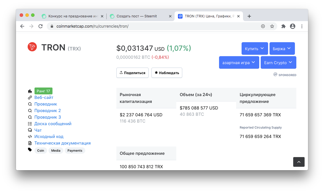Image resolution: width=324 pixels, height=193 pixels.
Task: Click the document icon beside Техническая документация
Action: click(x=30, y=143)
